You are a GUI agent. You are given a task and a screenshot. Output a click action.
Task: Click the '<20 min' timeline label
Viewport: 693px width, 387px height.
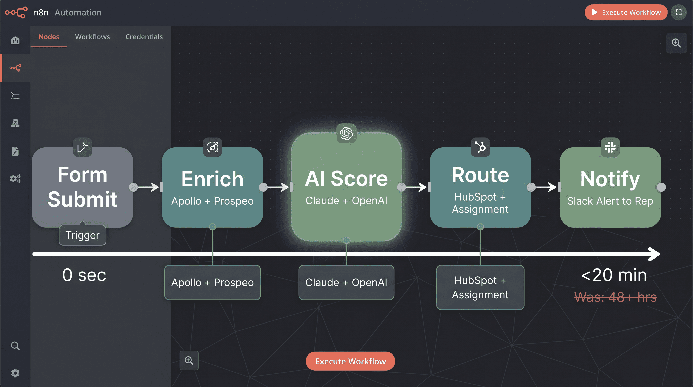click(614, 275)
